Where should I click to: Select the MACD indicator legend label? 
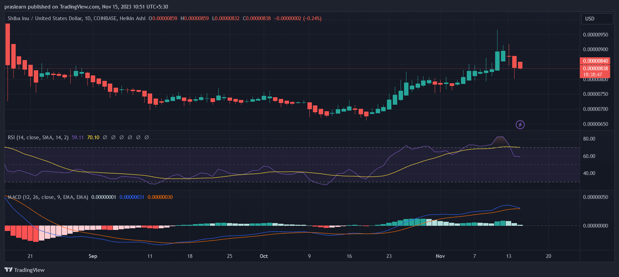(x=48, y=197)
